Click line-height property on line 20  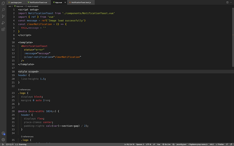(29, 79)
